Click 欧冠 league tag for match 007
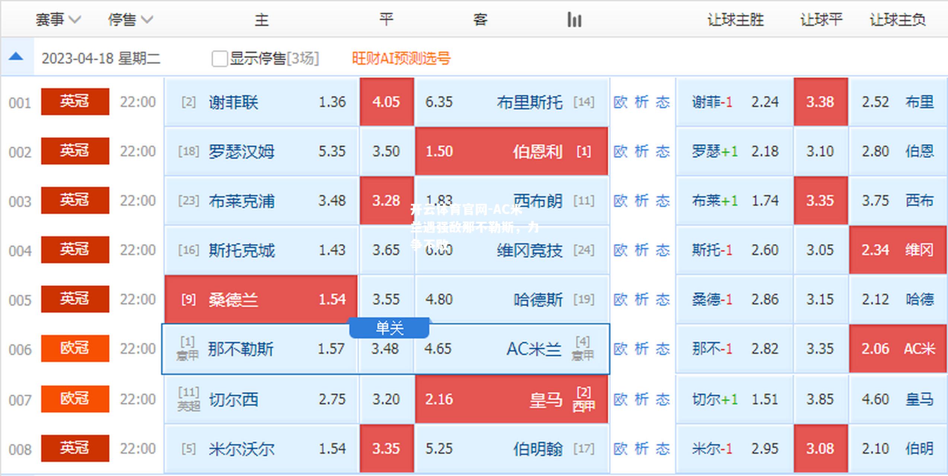Image resolution: width=948 pixels, height=476 pixels. pyautogui.click(x=75, y=399)
